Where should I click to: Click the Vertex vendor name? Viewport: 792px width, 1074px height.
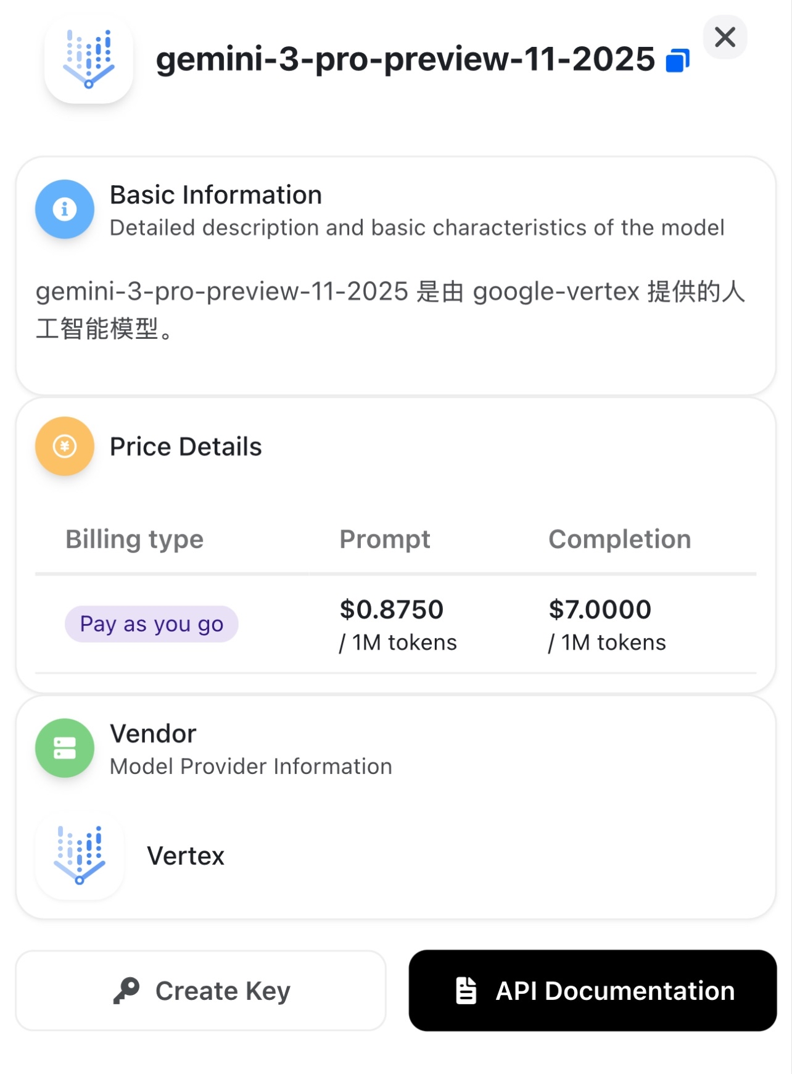pos(186,856)
